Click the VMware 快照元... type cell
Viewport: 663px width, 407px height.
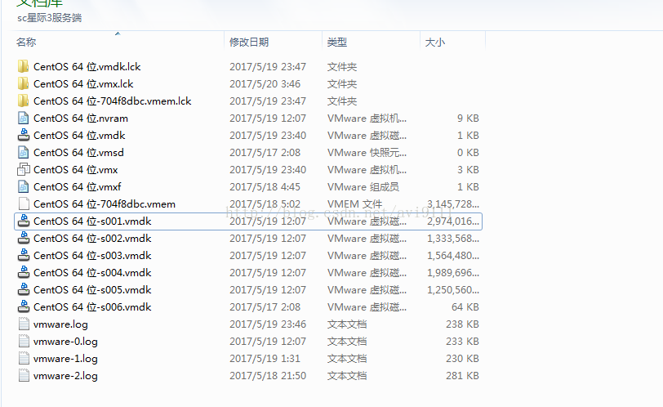(367, 152)
